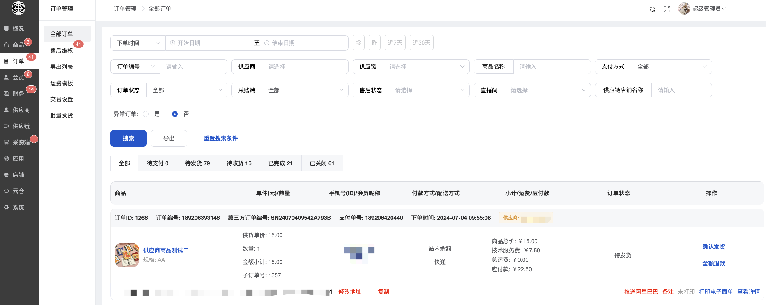Expand the 订单状态 dropdown
Viewport: 766px width, 305px height.
pyautogui.click(x=187, y=90)
